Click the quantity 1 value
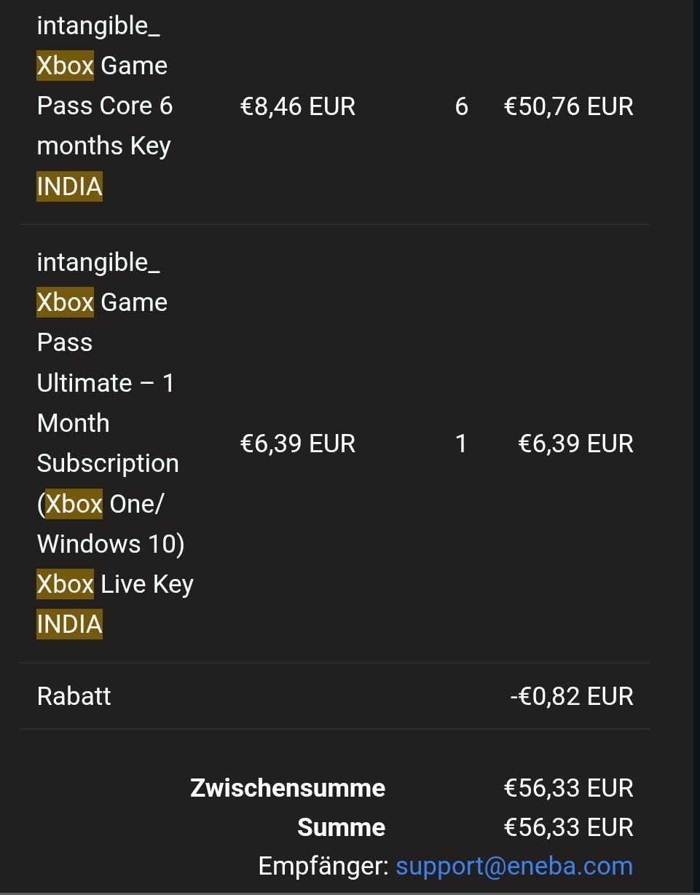700x895 pixels. 460,443
